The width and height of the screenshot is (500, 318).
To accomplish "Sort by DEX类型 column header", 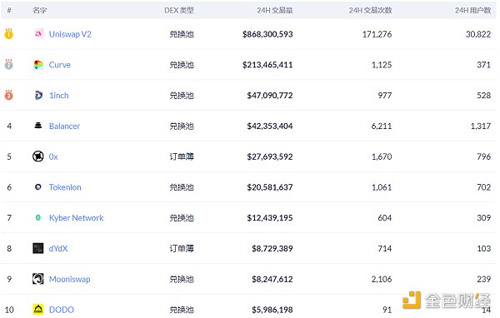I will 179,10.
